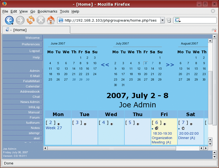Add an event on Saturday 7 with plus icon

[x=191, y=124]
